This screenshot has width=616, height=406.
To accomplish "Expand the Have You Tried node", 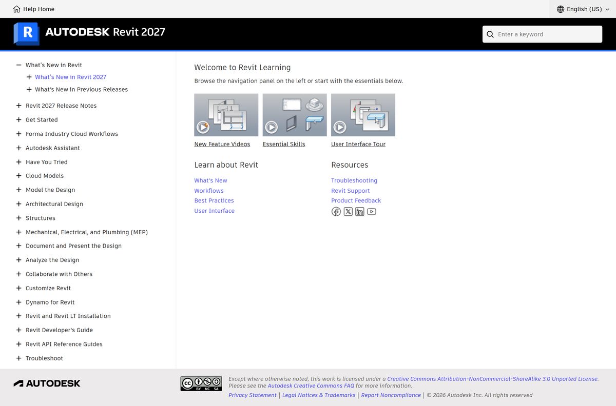I will [19, 162].
